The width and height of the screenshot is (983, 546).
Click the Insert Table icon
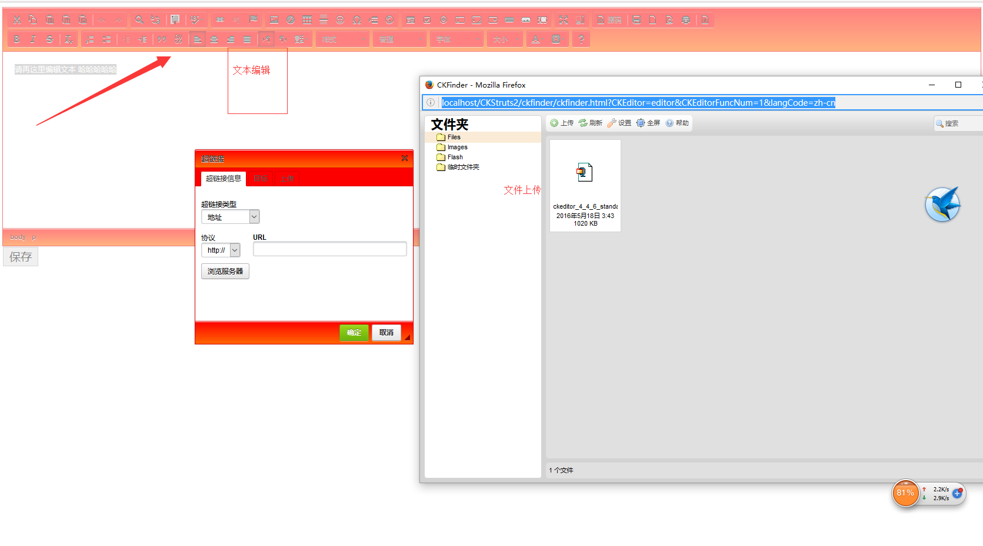point(307,20)
